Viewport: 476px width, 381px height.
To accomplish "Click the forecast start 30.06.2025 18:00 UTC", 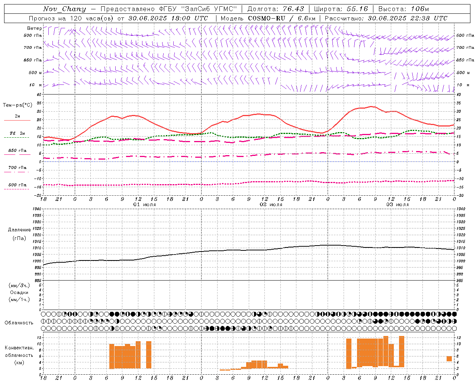I will [168, 18].
